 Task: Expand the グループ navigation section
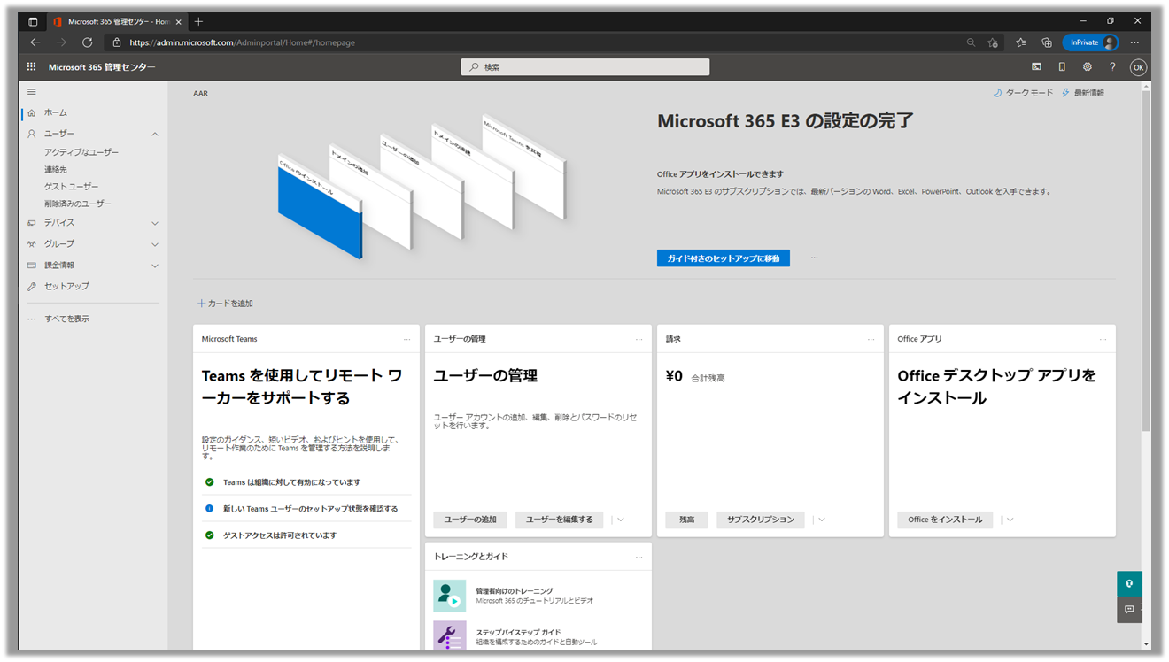point(155,244)
